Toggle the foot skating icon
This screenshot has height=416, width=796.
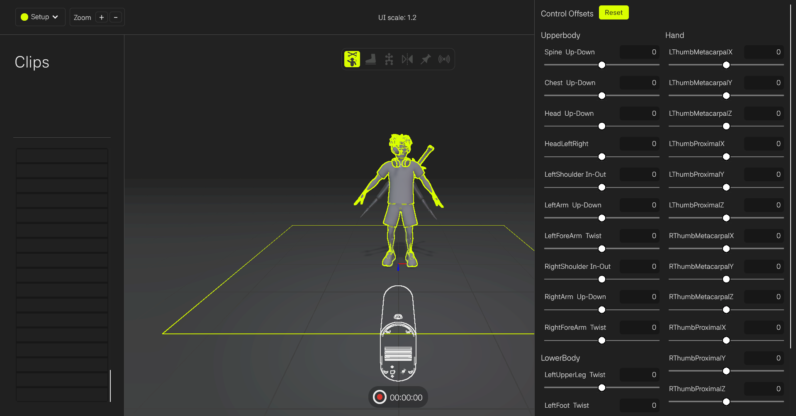click(370, 59)
